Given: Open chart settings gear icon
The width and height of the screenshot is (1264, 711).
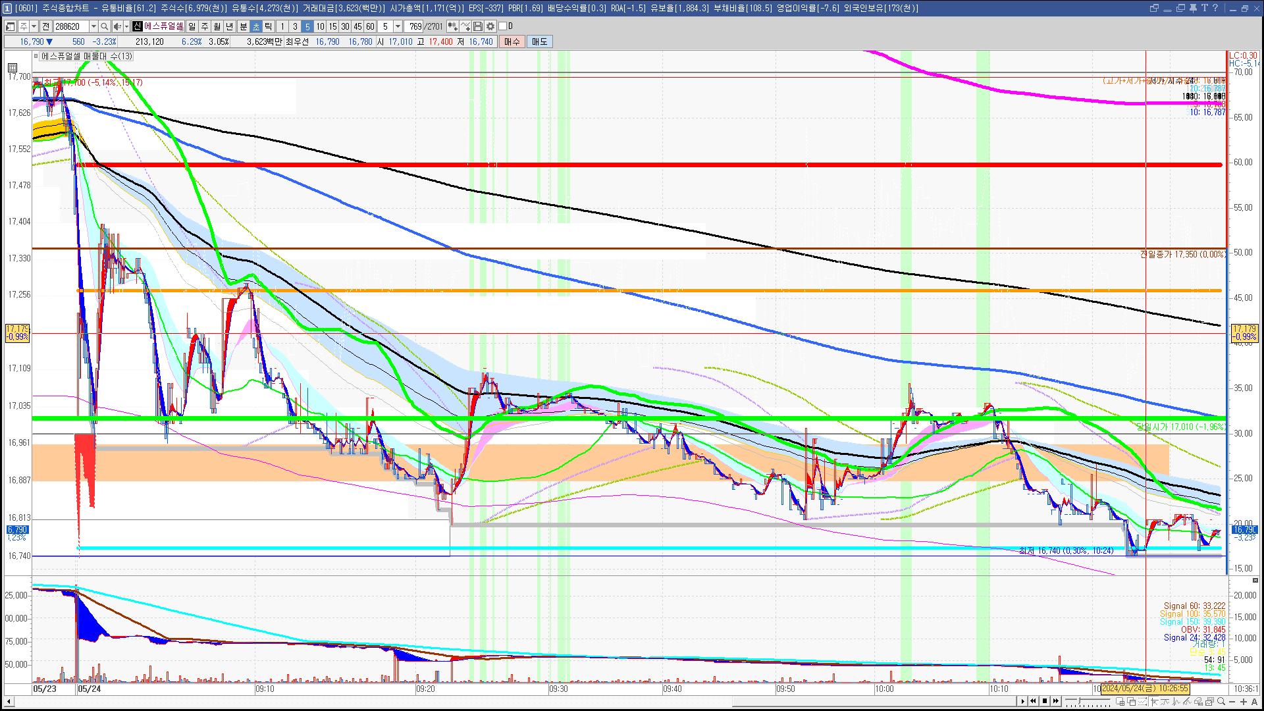Looking at the screenshot, I should (490, 26).
